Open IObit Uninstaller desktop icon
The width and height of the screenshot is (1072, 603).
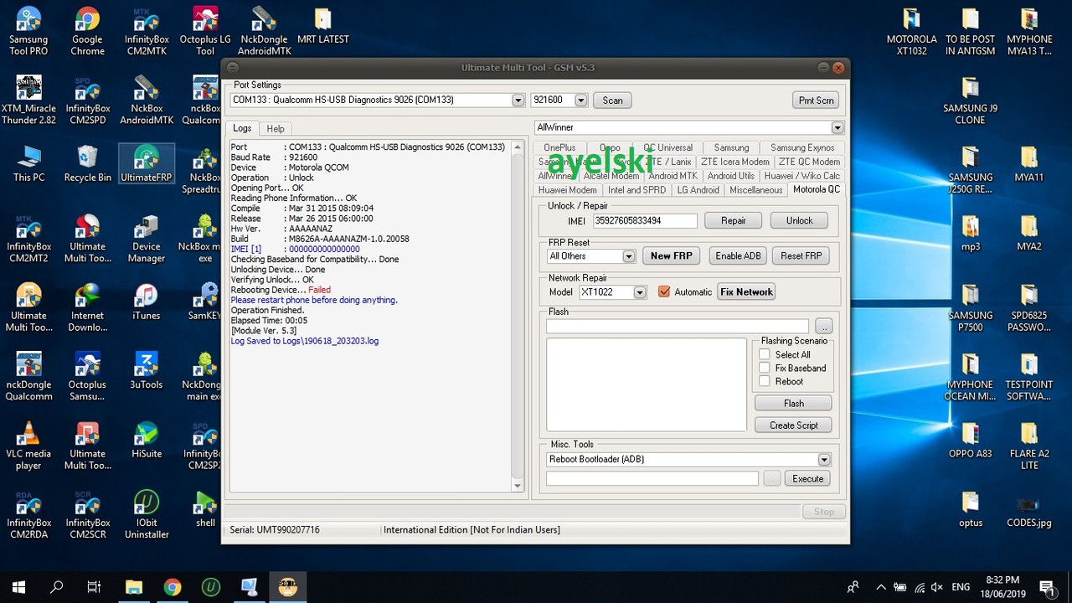coord(147,514)
